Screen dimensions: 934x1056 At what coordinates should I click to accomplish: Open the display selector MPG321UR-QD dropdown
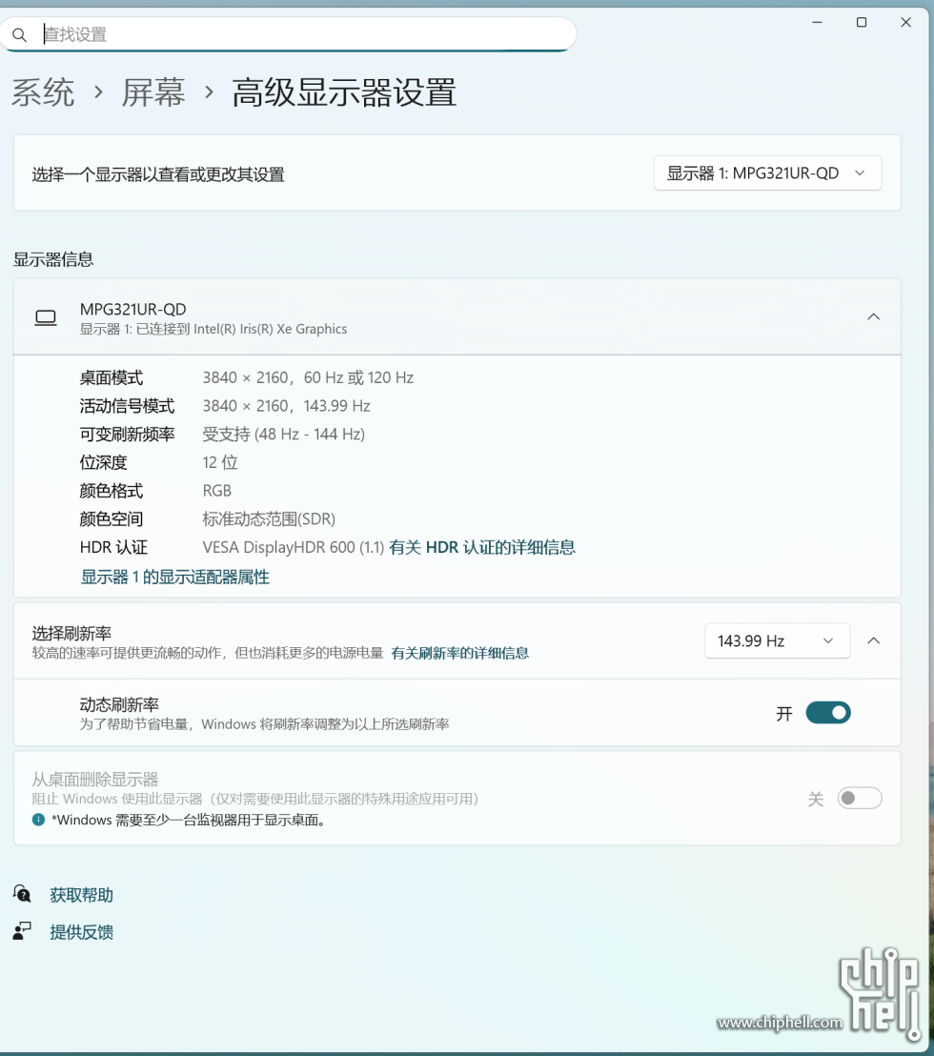767,173
